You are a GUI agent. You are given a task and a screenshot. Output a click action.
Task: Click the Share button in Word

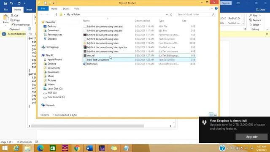pos(261,10)
